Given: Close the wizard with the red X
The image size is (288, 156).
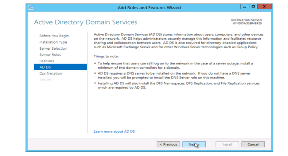Looking at the screenshot, I should tap(264, 7).
